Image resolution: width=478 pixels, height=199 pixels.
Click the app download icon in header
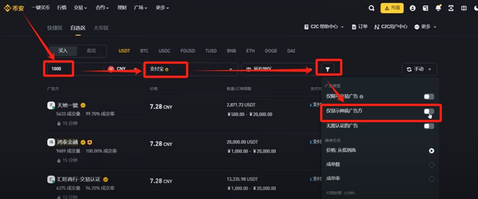(451, 8)
